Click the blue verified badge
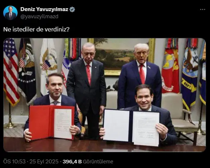Screen dimensions: 210x168 72,10
